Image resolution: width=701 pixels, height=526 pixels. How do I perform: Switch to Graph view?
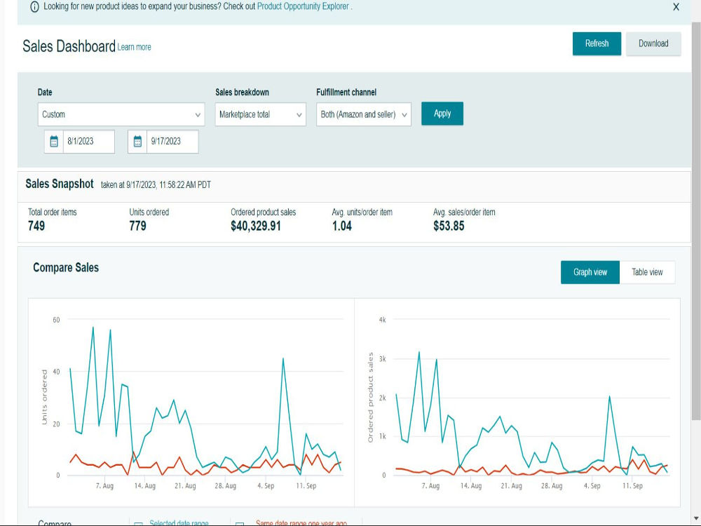(590, 272)
